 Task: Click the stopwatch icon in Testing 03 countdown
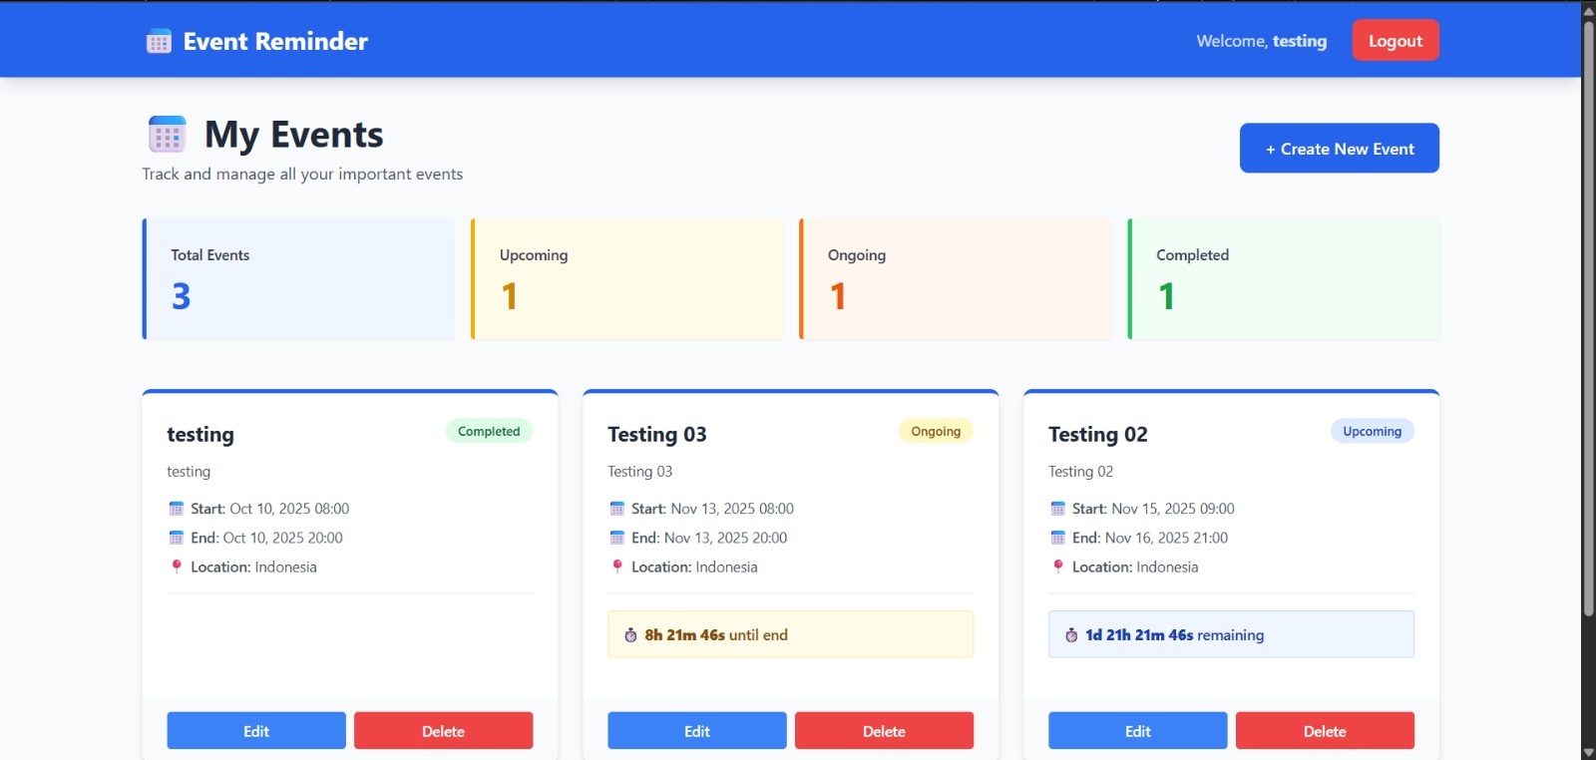630,635
